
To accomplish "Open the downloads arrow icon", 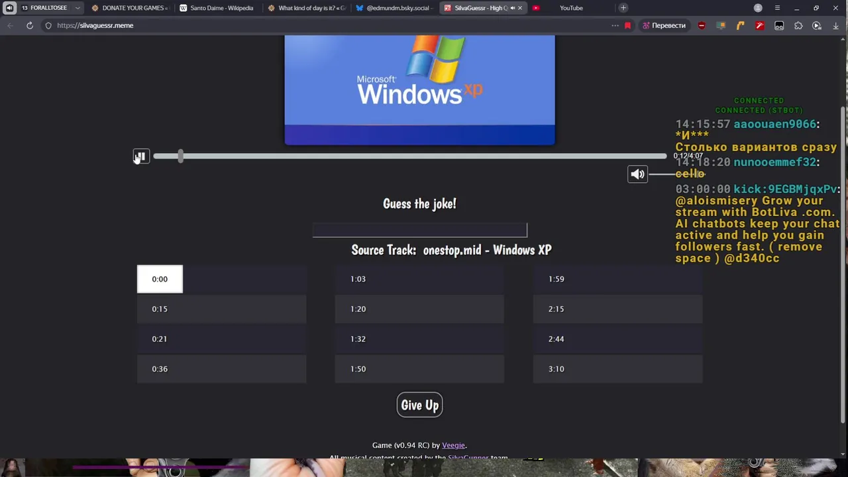I will tap(836, 25).
